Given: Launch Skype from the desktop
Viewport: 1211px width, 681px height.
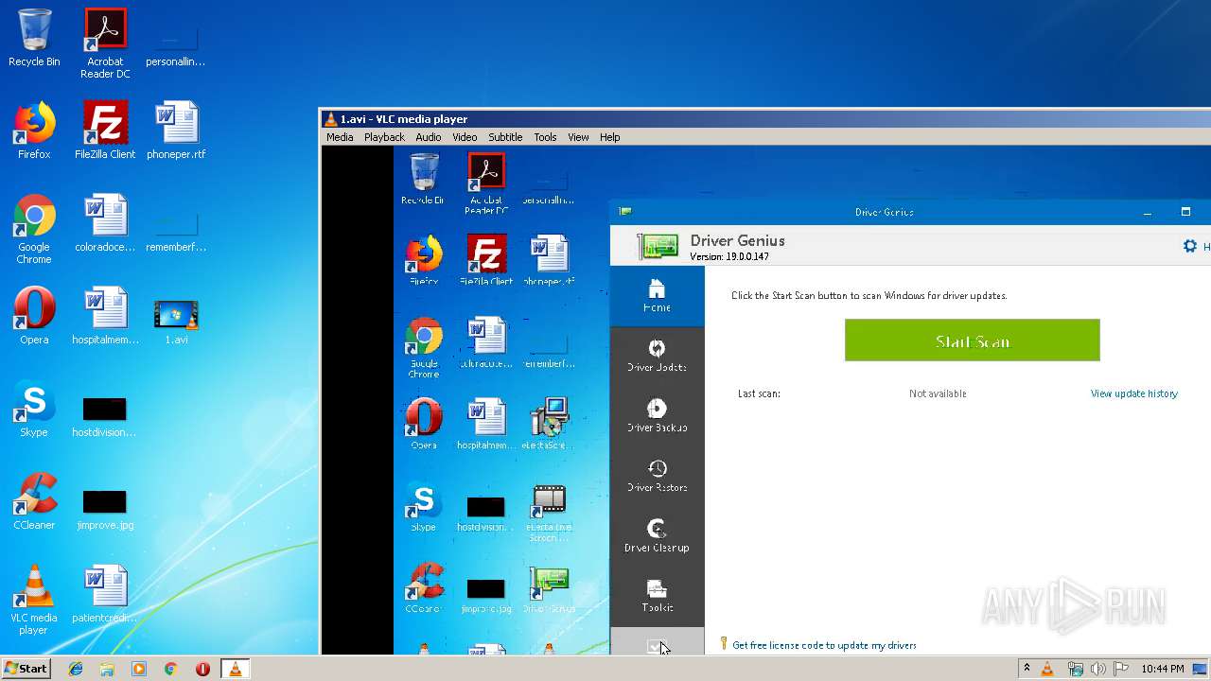Looking at the screenshot, I should point(34,409).
